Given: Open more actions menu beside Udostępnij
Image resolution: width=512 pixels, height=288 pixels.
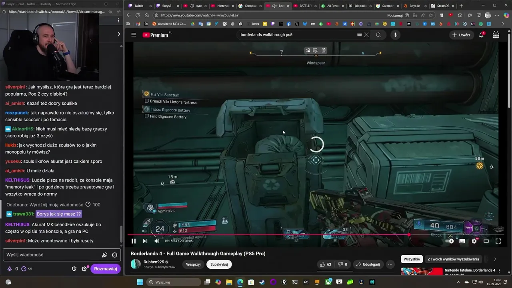Looking at the screenshot, I should click(390, 264).
